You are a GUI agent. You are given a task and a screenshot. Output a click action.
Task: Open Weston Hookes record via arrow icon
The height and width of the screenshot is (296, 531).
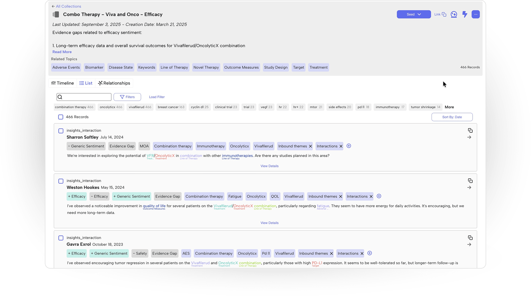tap(469, 188)
